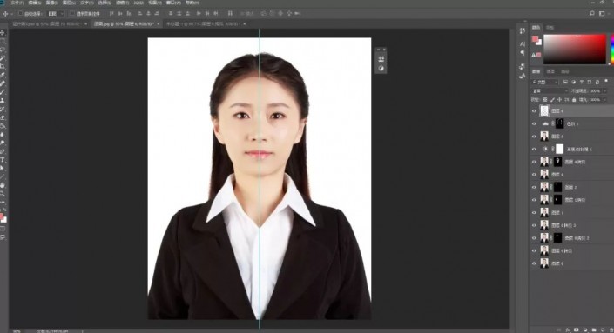614x333 pixels.
Task: Select the Blur tool
Action: click(x=3, y=135)
